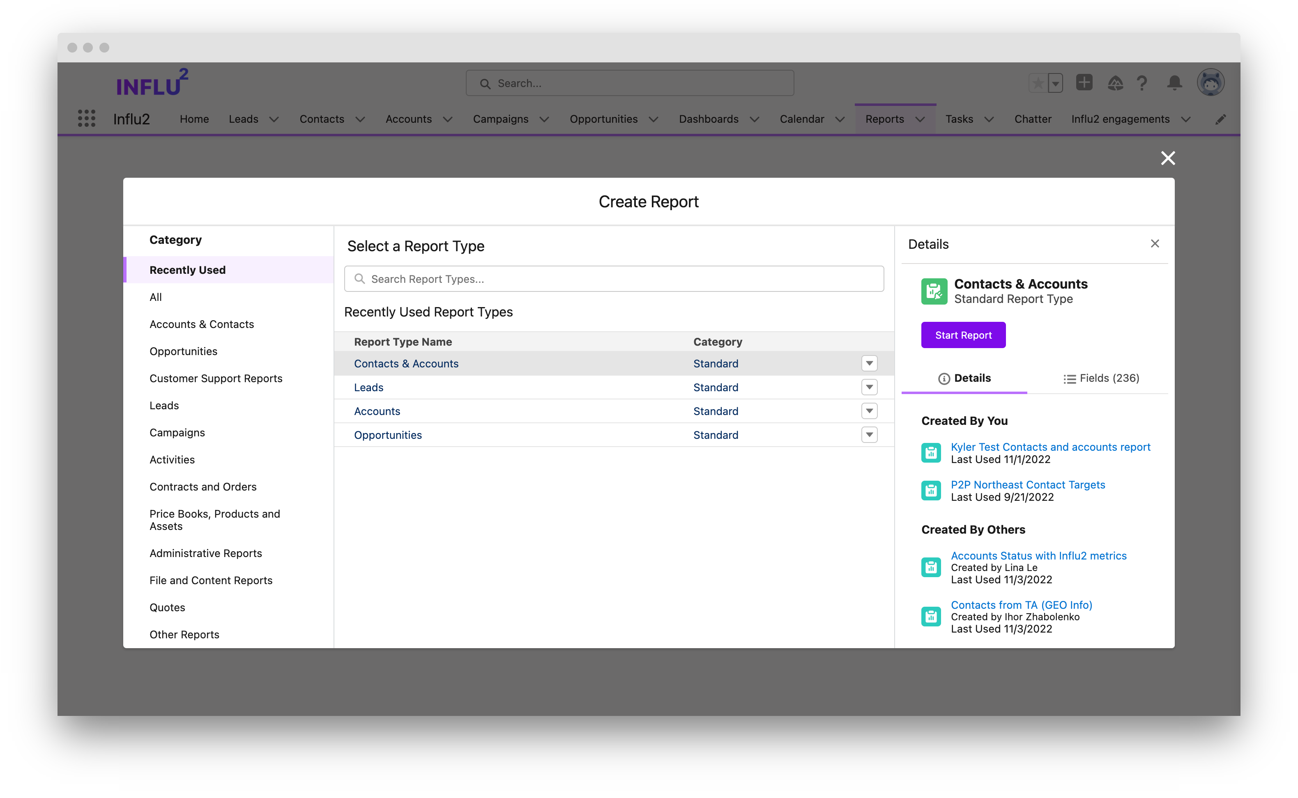Click the Search Report Types field
1298x798 pixels.
[x=614, y=279]
